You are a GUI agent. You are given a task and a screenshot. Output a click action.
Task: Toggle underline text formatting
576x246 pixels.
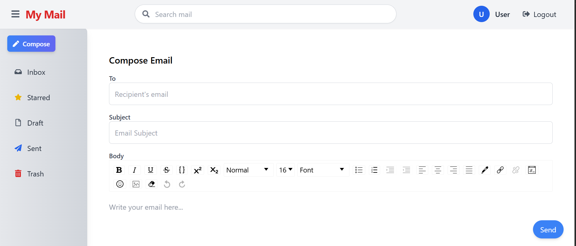(x=151, y=170)
